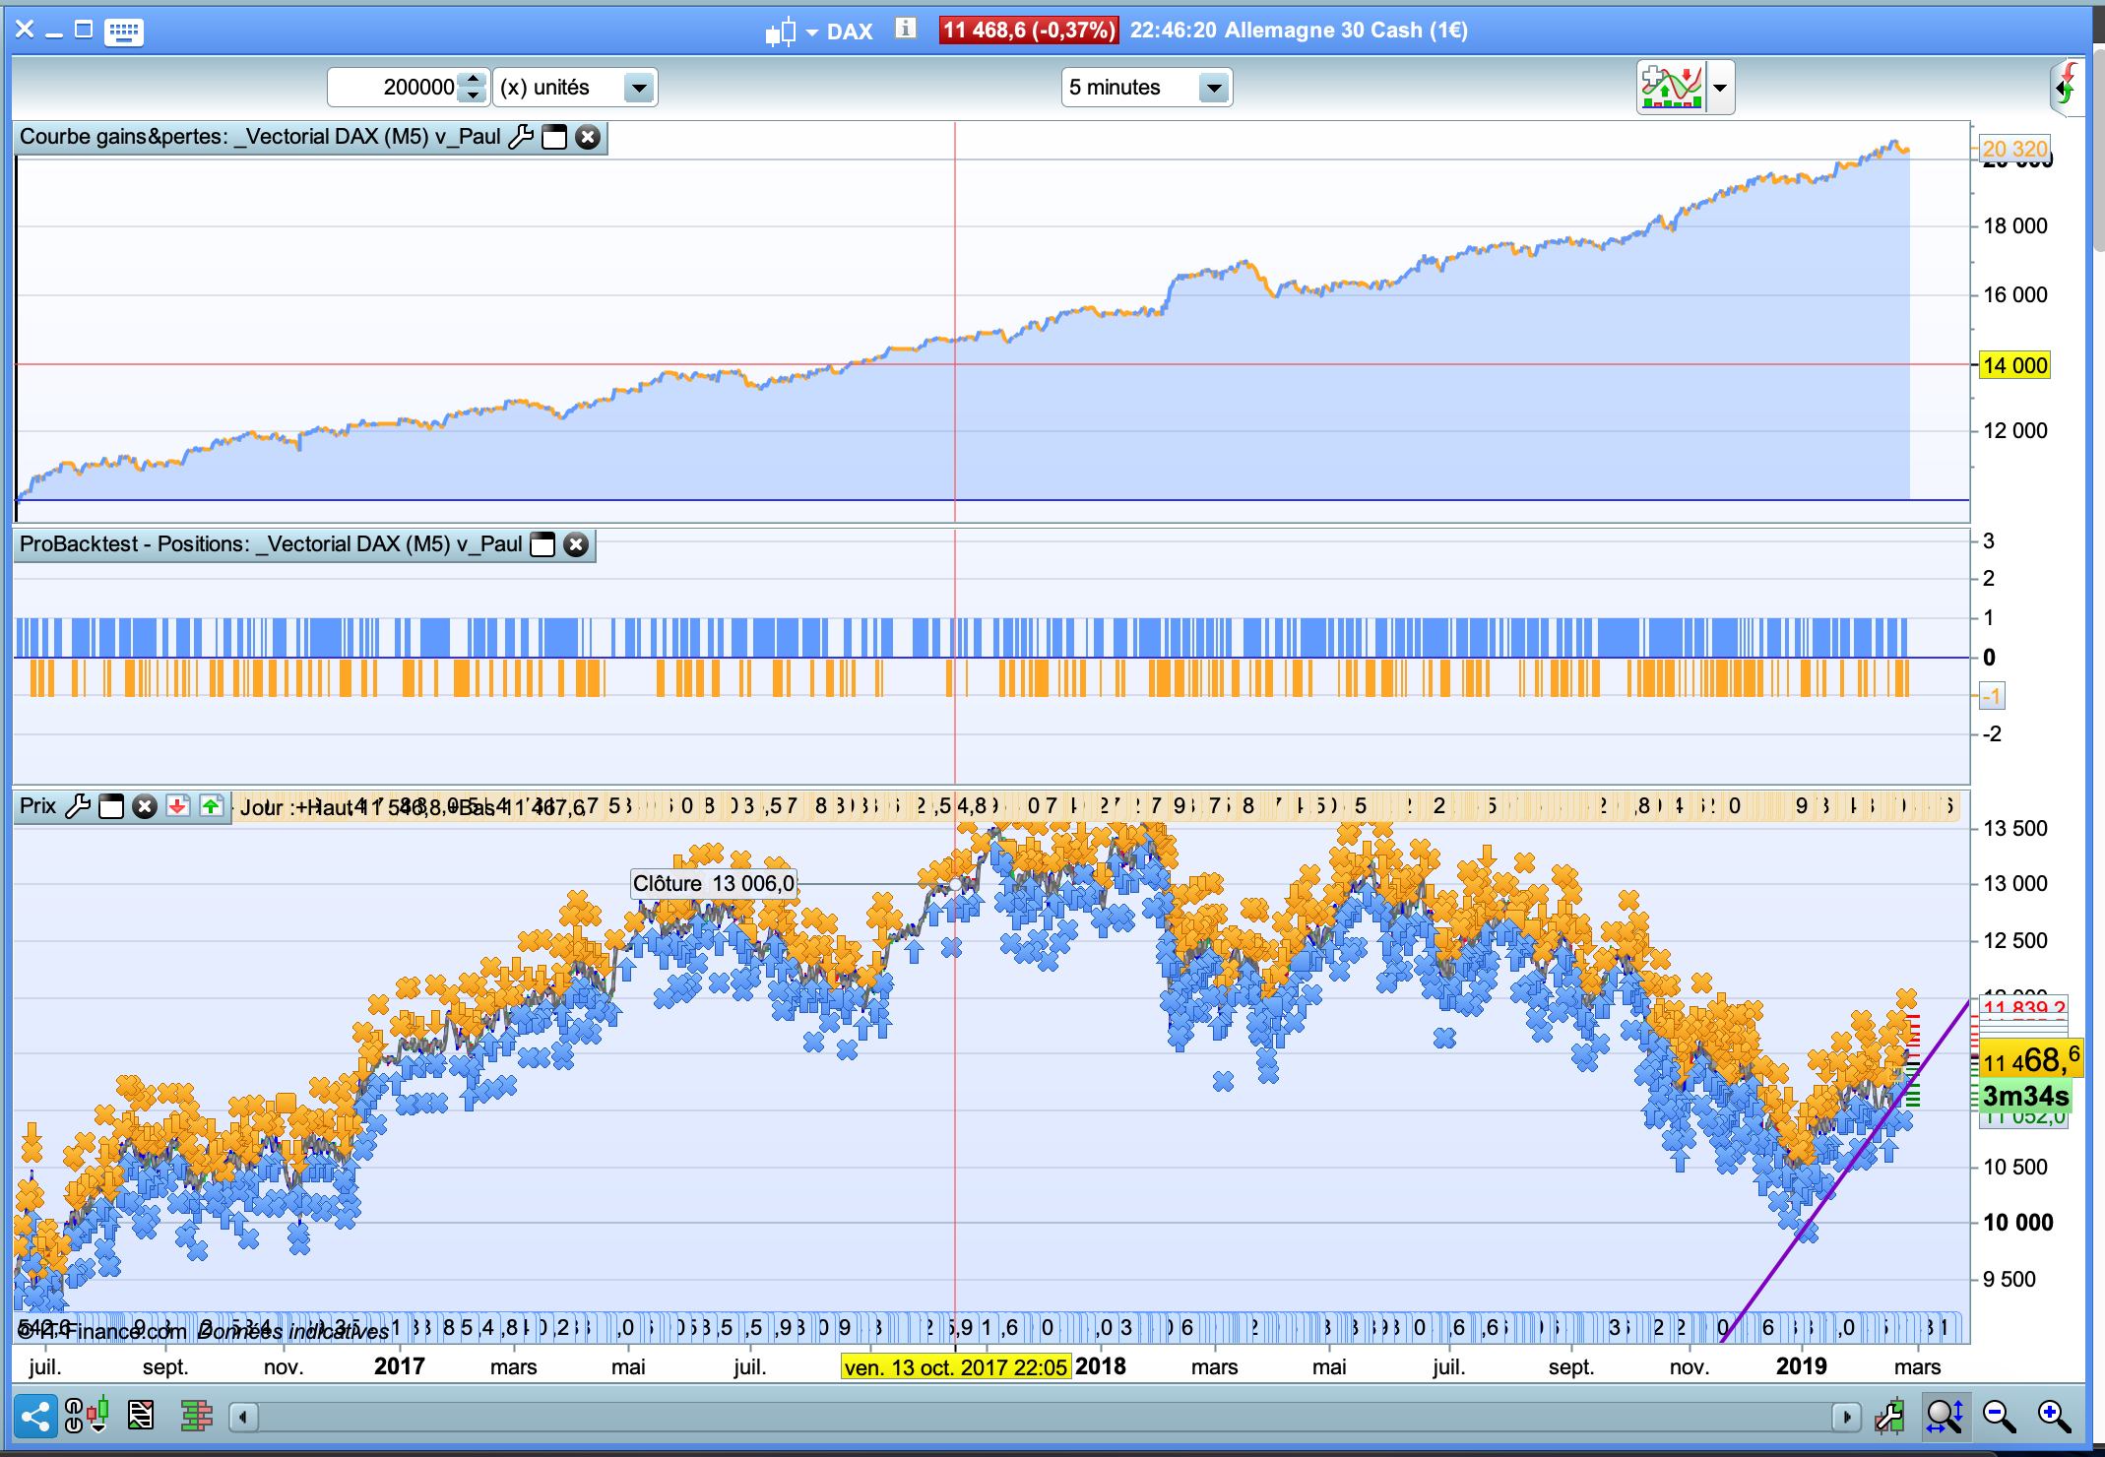Toggle maximize on the Prix panel
Screen dimensions: 2105x1457
(111, 806)
